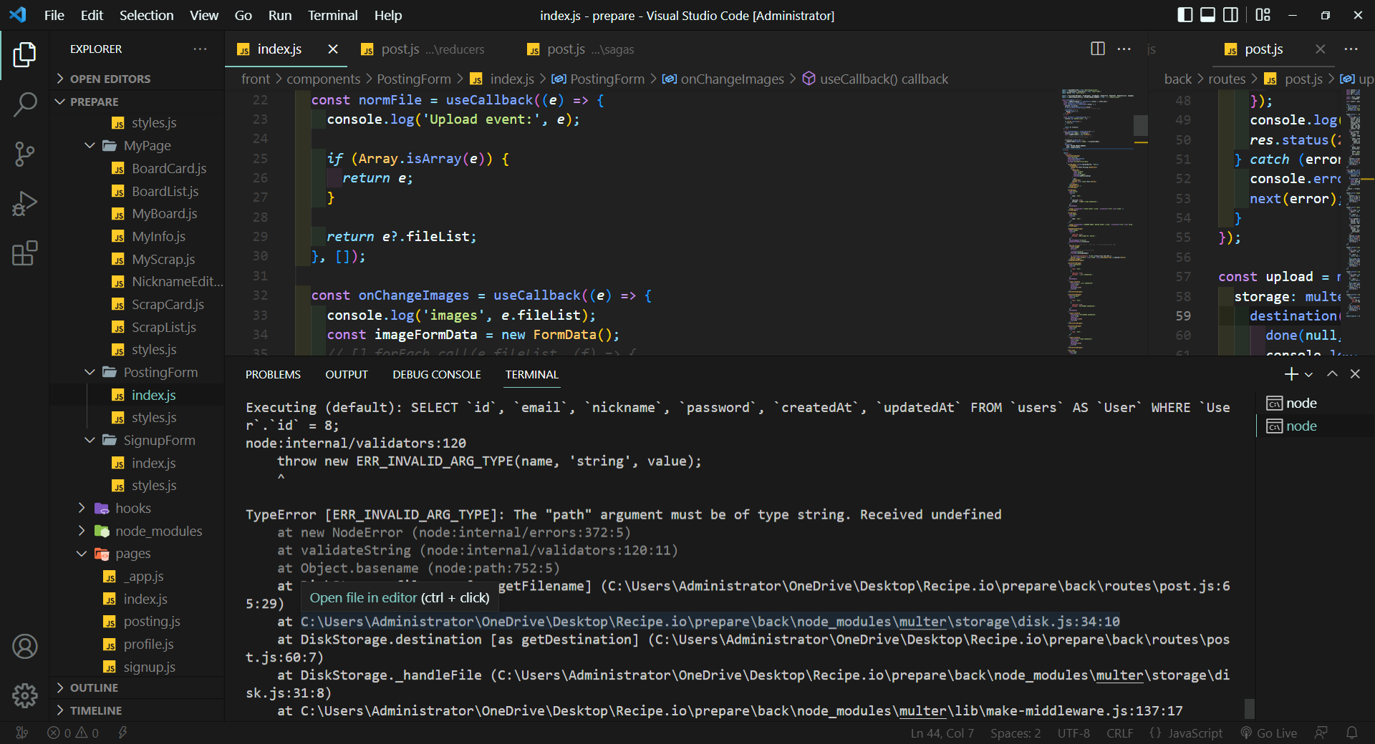
Task: Open more actions for left editor group
Action: [1124, 49]
